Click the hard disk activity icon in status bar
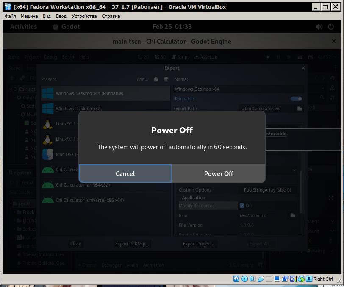 [236, 279]
